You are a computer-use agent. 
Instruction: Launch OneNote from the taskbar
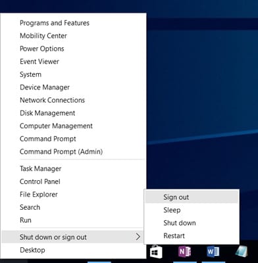[184, 252]
